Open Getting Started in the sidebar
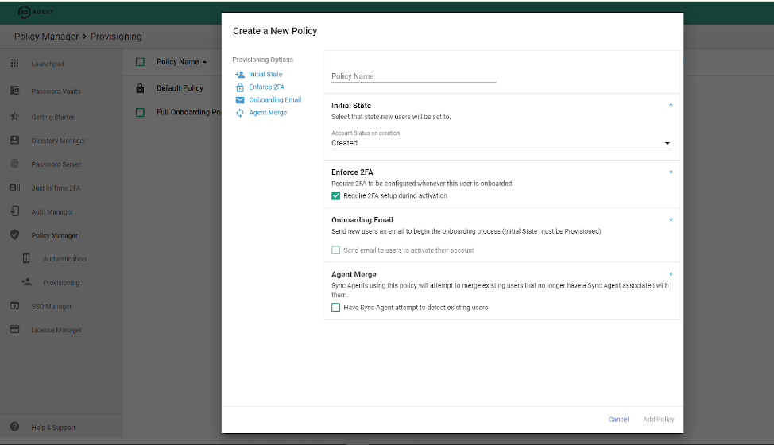Image resolution: width=774 pixels, height=445 pixels. click(x=53, y=117)
